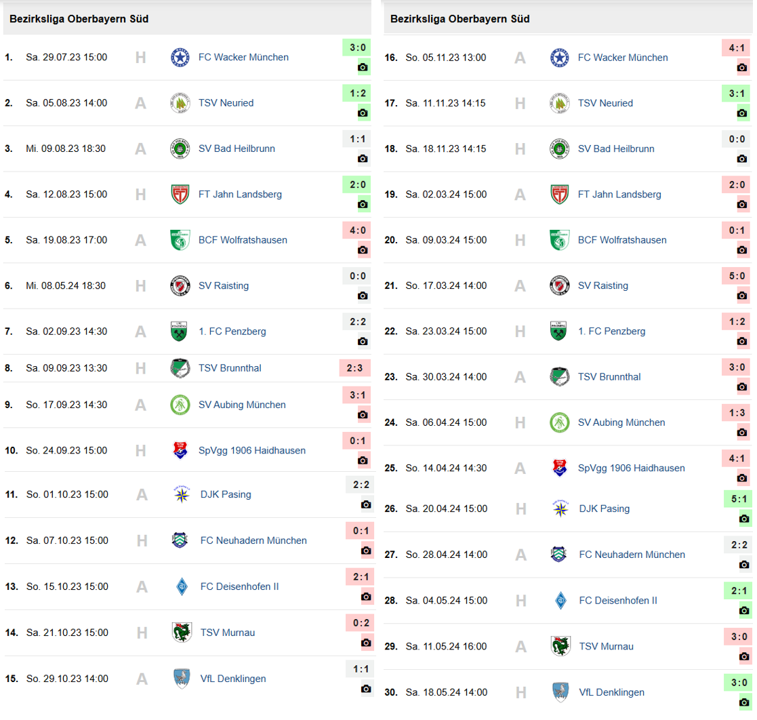
Task: Click the camera icon under the 1:2 Neuried result
Action: [x=363, y=113]
